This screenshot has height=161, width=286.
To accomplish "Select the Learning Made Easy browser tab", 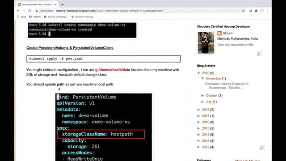I will click(x=38, y=4).
